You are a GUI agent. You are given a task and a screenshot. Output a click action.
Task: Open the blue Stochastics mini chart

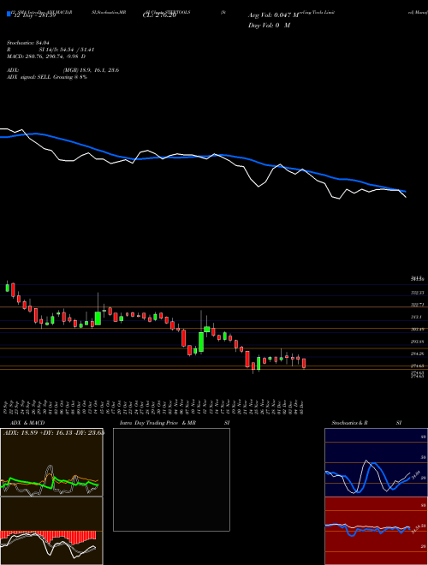(x=376, y=462)
